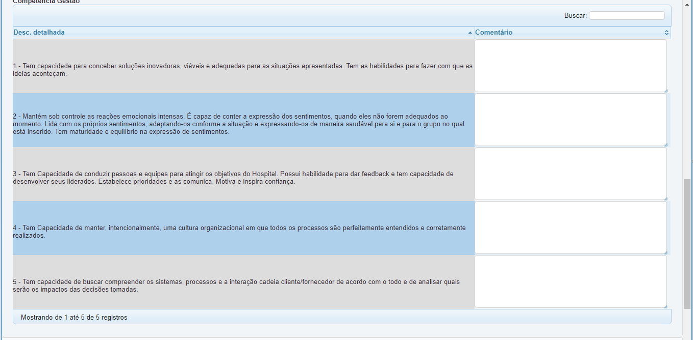
Task: Sort by the Desc. detalhada column label
Action: [39, 33]
